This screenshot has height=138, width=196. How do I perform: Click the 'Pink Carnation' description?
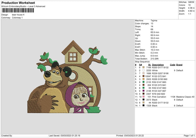click(159, 97)
